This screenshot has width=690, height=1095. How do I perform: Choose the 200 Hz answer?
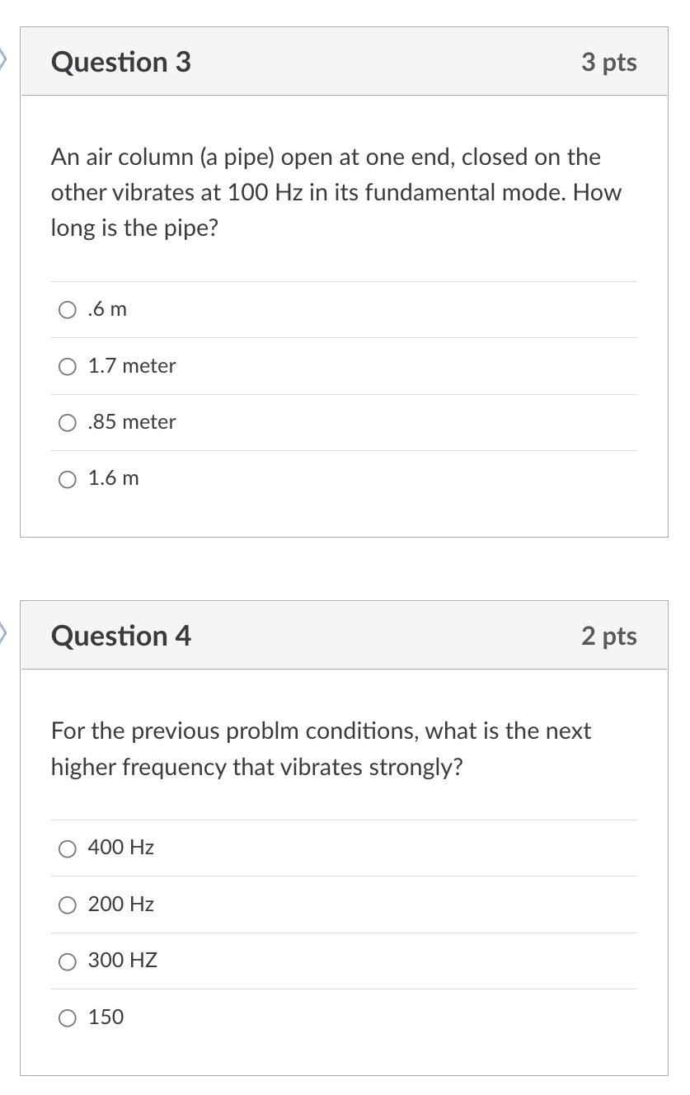pos(68,905)
